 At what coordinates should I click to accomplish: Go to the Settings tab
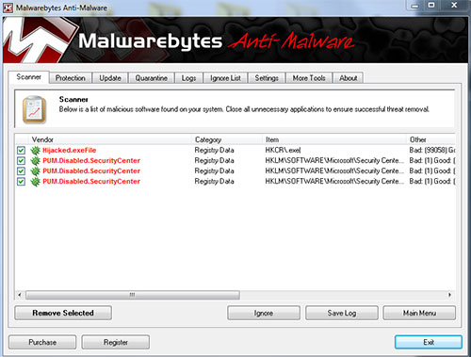pyautogui.click(x=267, y=78)
